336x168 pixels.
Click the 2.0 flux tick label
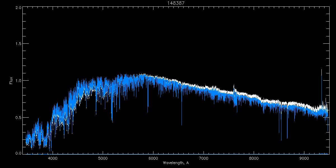coord(18,8)
